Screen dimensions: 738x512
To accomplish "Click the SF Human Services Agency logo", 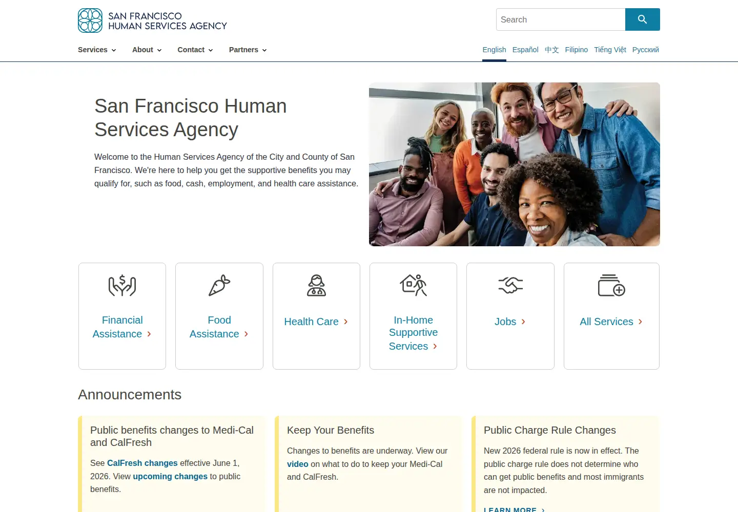I will [x=152, y=20].
